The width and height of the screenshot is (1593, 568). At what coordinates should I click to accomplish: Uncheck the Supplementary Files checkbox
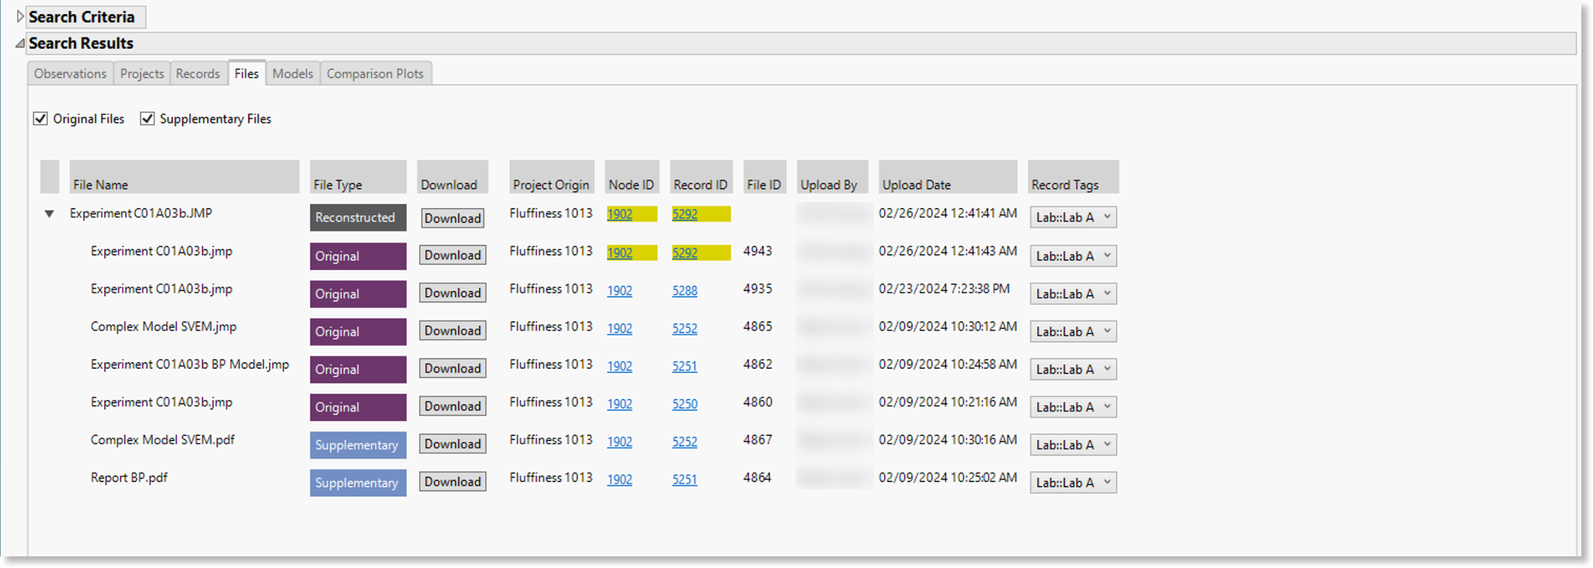coord(147,119)
